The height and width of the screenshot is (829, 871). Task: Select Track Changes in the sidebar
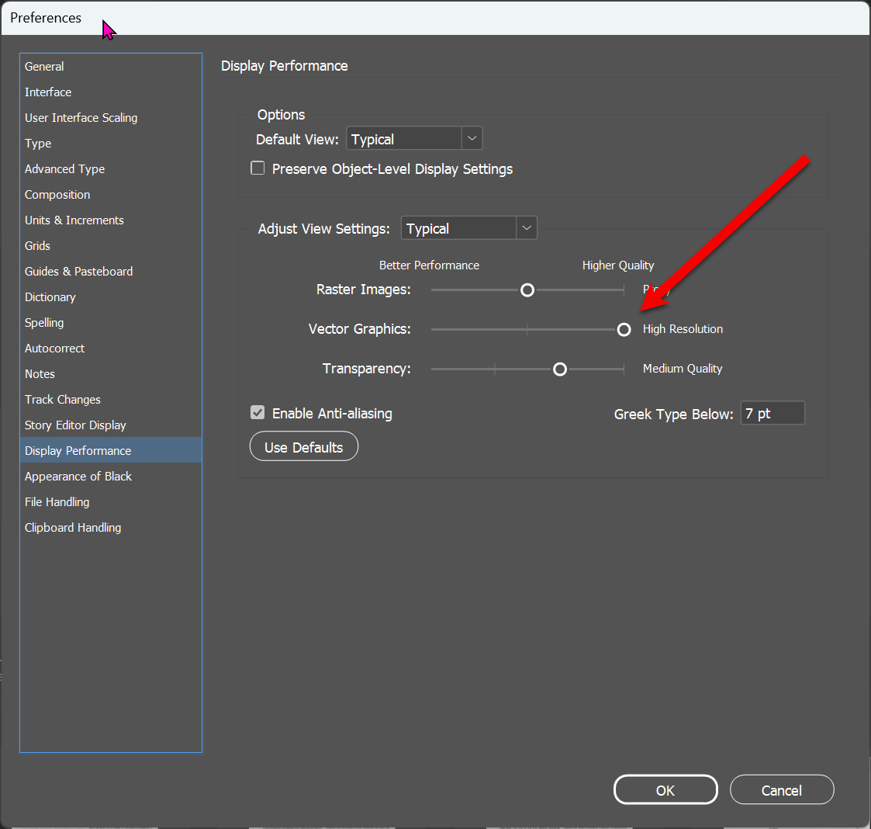tap(63, 399)
